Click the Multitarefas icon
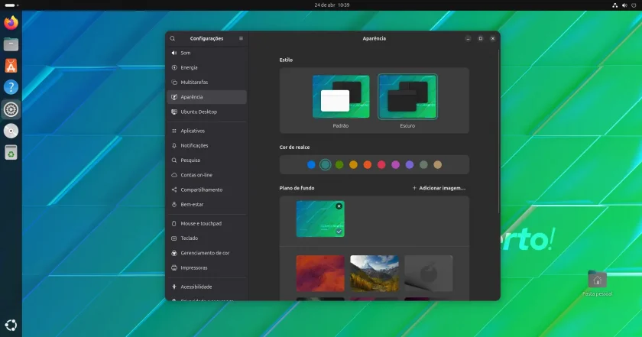This screenshot has height=337, width=642. pos(174,83)
